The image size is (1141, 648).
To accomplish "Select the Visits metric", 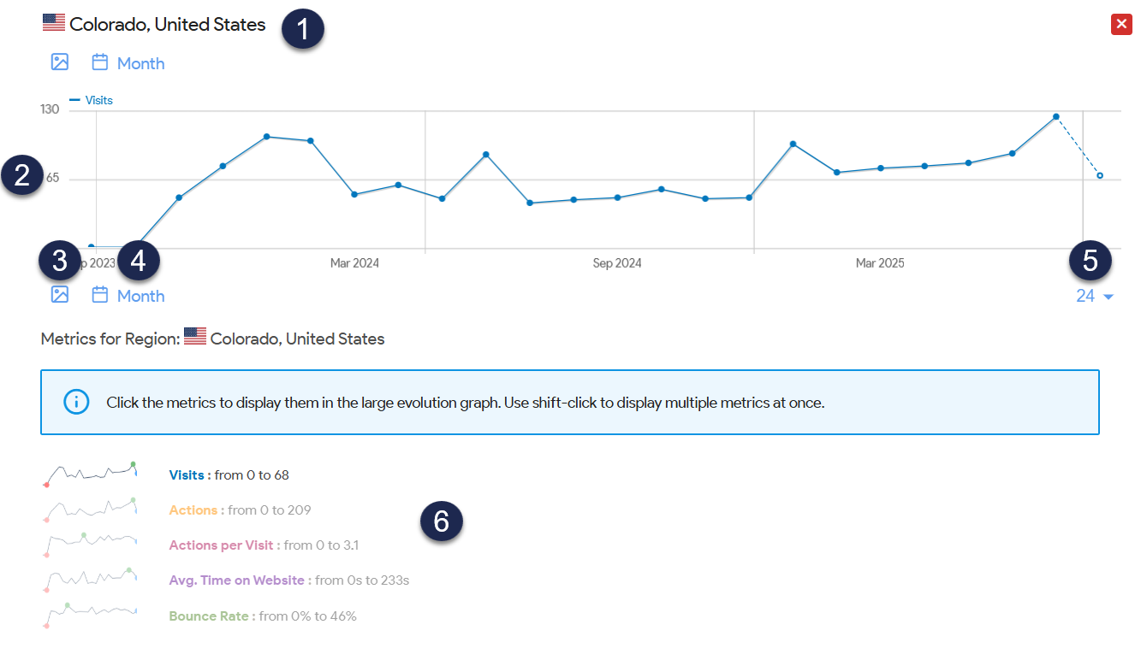I will [187, 474].
